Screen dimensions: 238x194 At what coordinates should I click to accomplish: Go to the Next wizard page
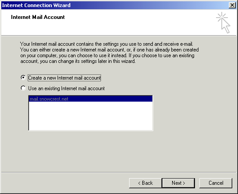tap(178, 183)
